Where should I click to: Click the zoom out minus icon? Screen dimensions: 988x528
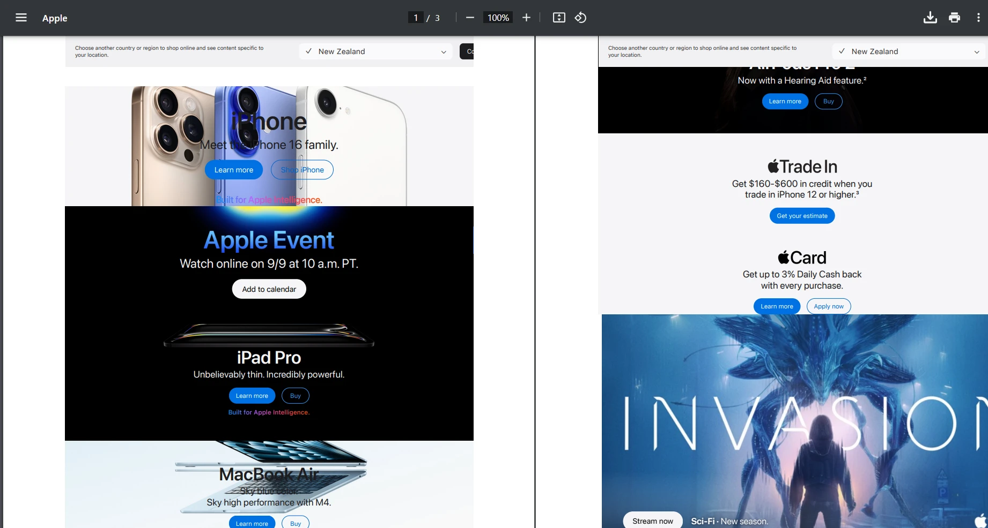(x=470, y=18)
